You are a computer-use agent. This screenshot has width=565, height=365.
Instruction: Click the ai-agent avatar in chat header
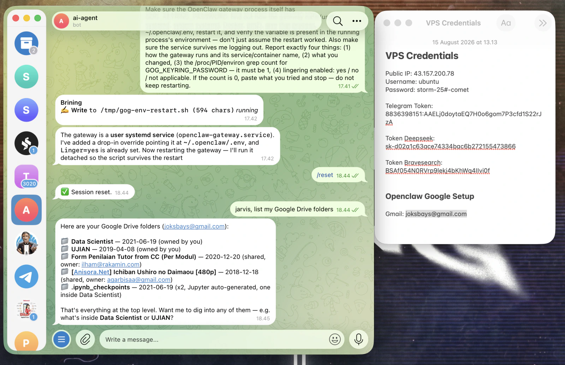(x=61, y=21)
